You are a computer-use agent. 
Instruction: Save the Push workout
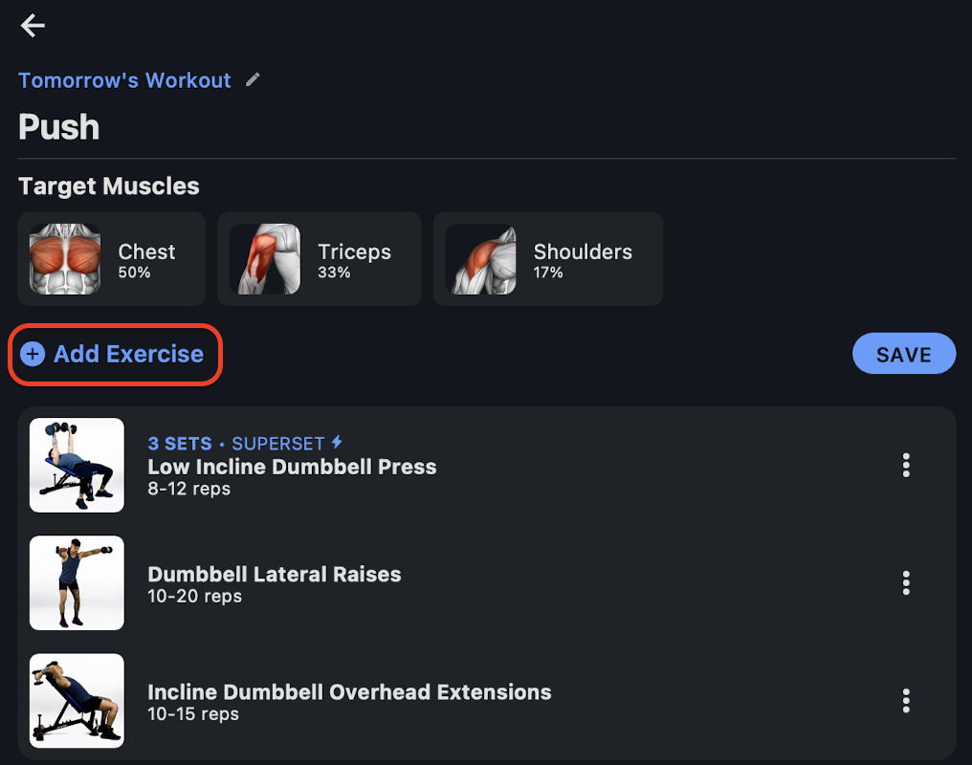tap(904, 354)
